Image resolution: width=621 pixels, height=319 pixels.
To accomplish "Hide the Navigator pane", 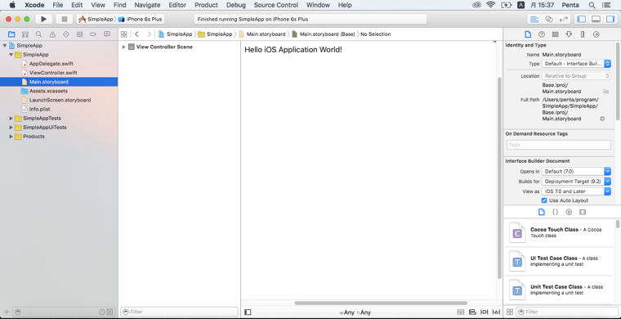I will click(x=581, y=19).
